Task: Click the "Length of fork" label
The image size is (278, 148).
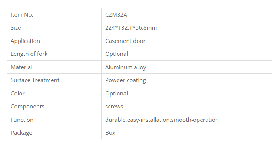Action: 29,54
